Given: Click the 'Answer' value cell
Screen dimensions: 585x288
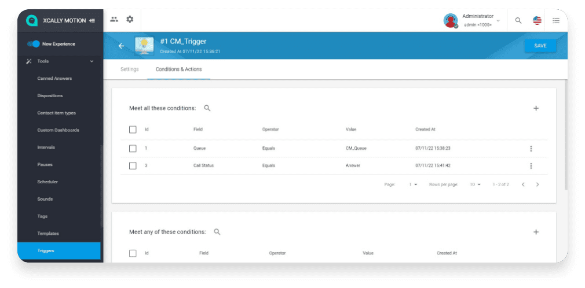Looking at the screenshot, I should pyautogui.click(x=353, y=166).
